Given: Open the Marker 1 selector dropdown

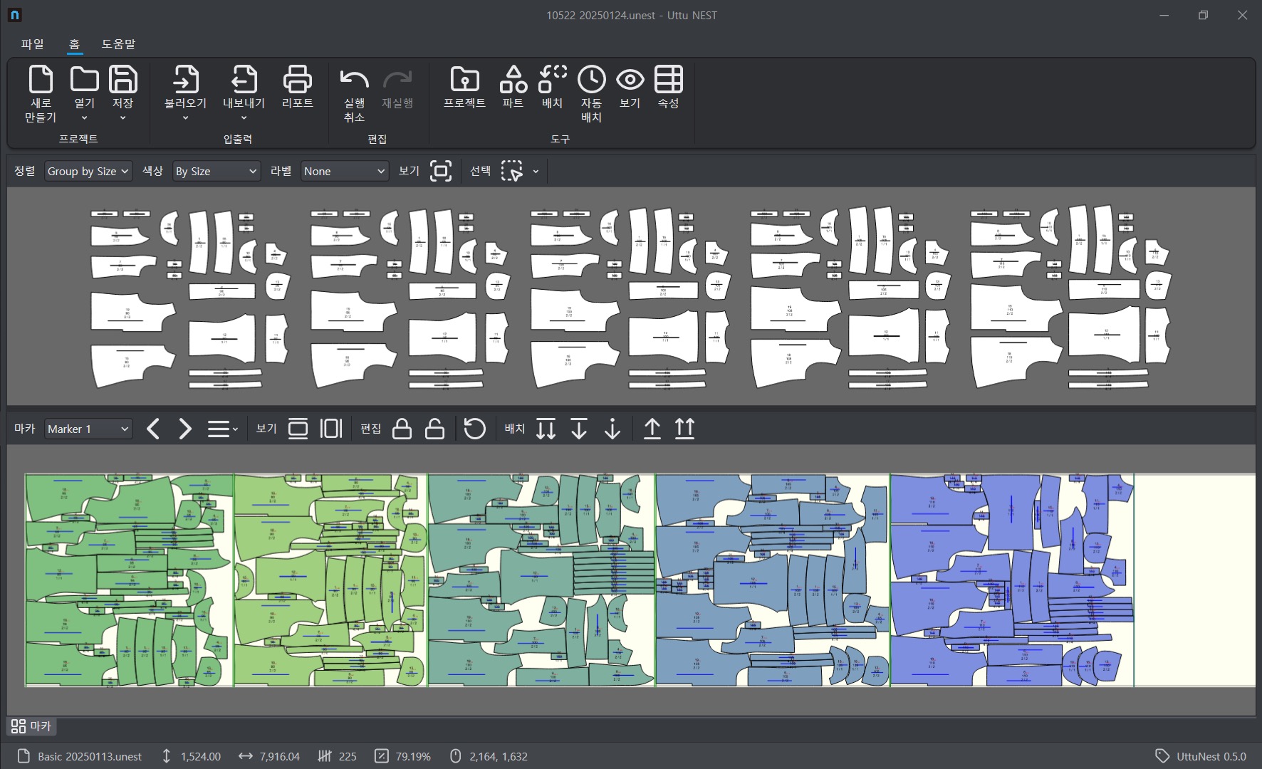Looking at the screenshot, I should click(88, 429).
